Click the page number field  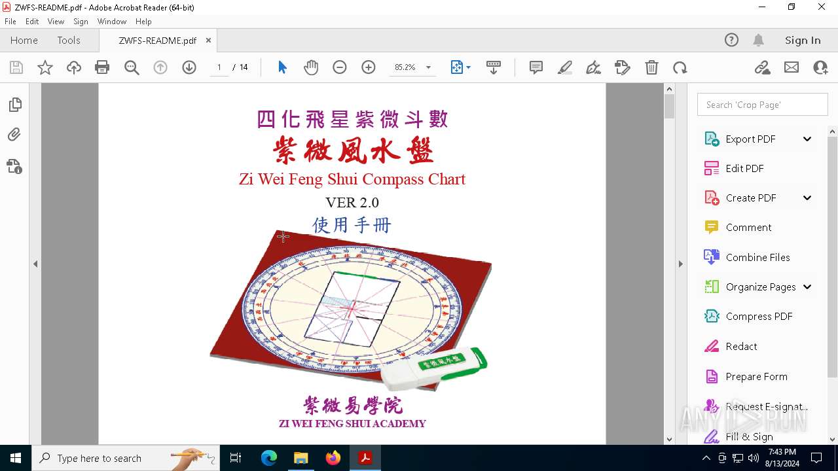(219, 67)
